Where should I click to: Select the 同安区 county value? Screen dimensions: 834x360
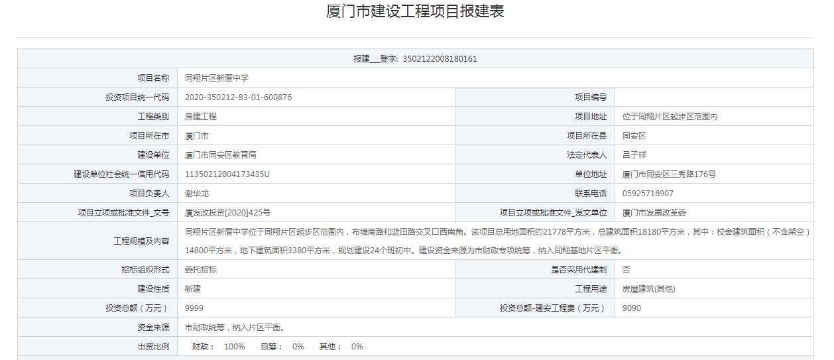point(634,136)
